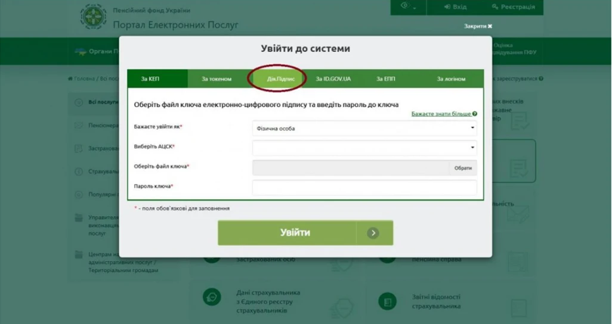Open Звітні відомості страхувальника service
Screen dimensions: 612x324
436,302
